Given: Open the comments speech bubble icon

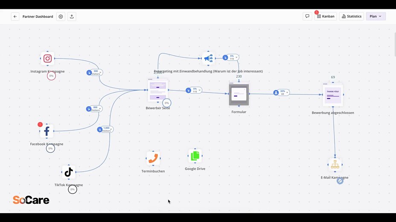Looking at the screenshot, I should [307, 16].
